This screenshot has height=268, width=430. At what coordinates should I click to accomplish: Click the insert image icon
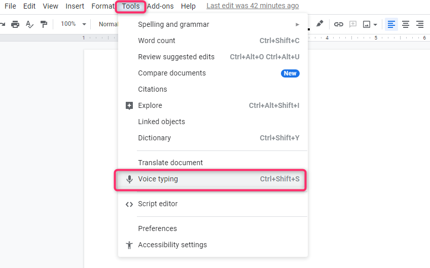pyautogui.click(x=367, y=24)
